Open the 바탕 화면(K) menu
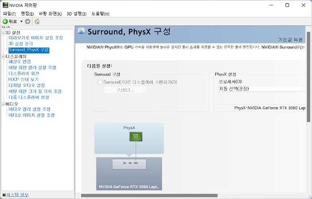The height and width of the screenshot is (199, 312). click(50, 14)
